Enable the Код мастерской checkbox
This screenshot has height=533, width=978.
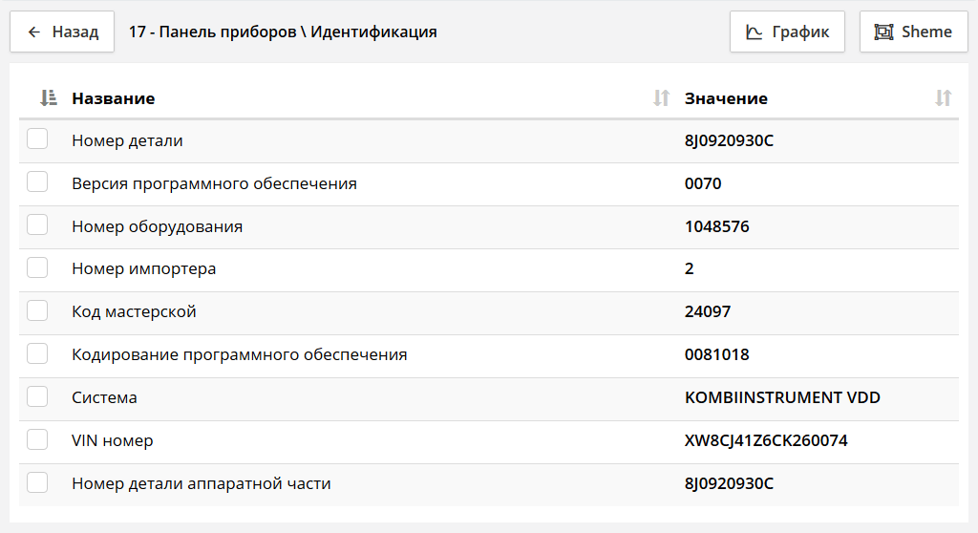37,311
